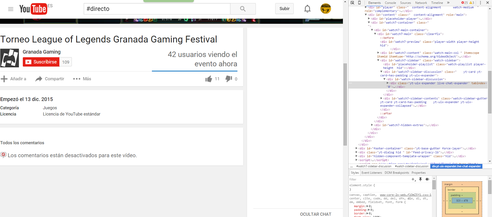492x217 pixels.
Task: Open the Event Listeners tab
Action: [x=371, y=173]
